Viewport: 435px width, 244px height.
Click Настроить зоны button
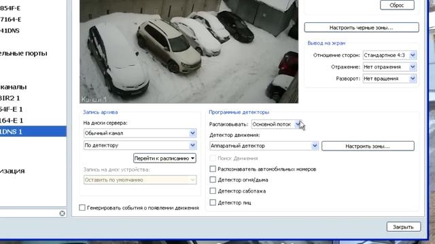pyautogui.click(x=368, y=146)
